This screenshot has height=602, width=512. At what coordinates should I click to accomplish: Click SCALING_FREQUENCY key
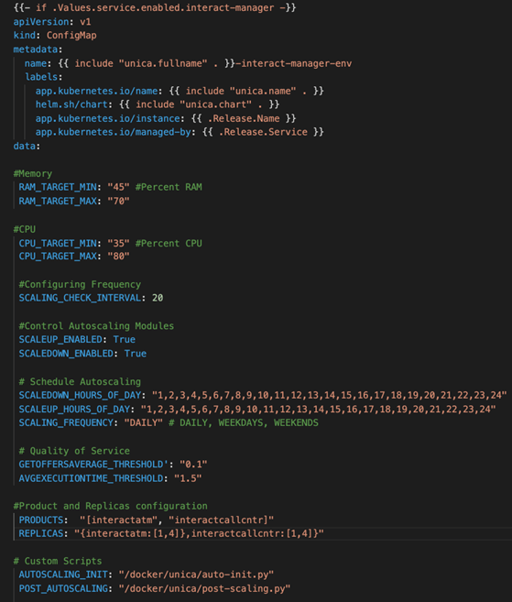66,422
